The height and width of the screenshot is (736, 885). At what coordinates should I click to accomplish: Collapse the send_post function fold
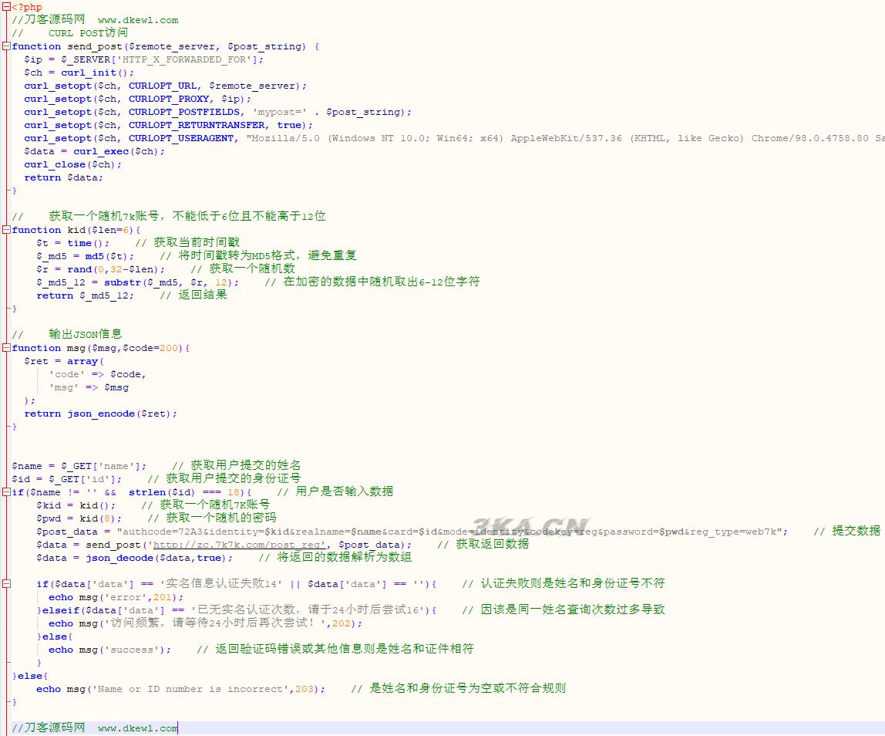5,46
